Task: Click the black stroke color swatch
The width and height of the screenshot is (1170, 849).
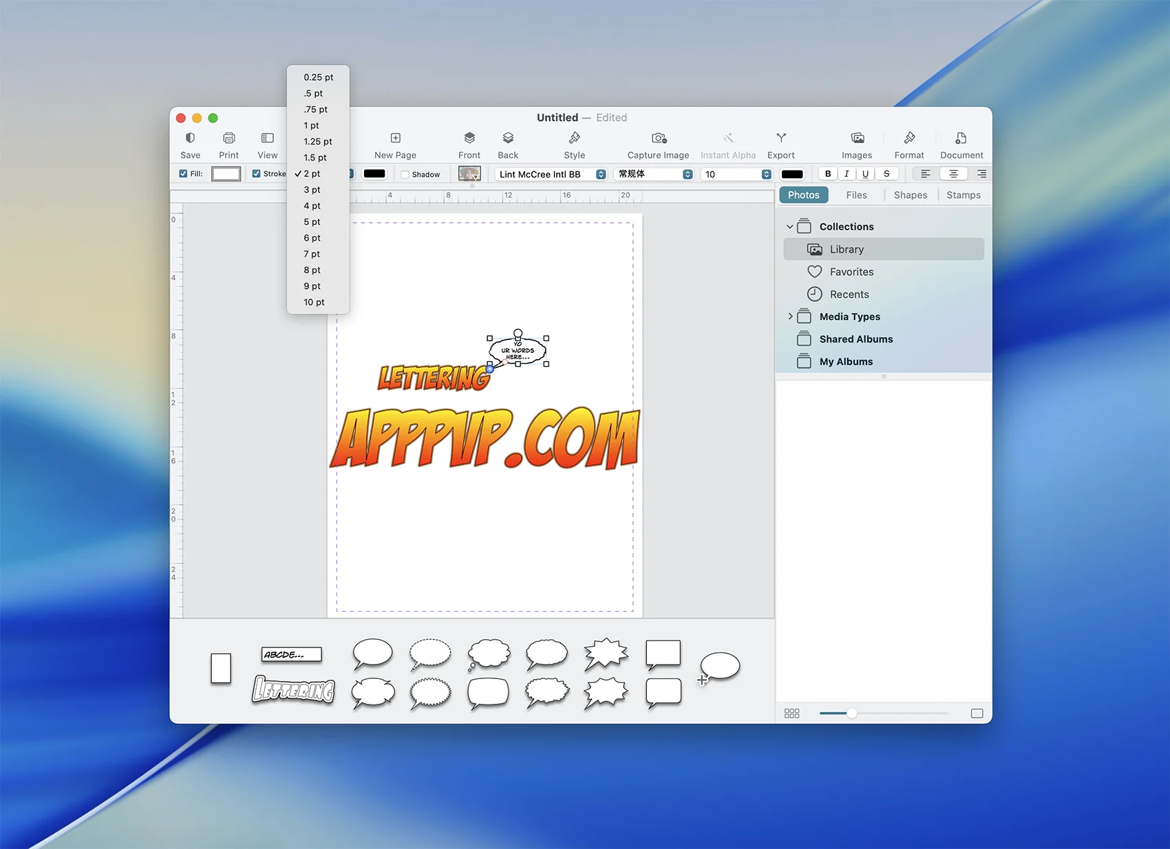Action: (374, 174)
